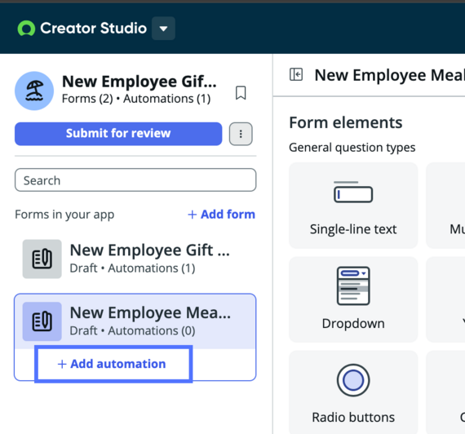Click the Submit for review button
Screen dimensions: 465x434
pyautogui.click(x=118, y=134)
